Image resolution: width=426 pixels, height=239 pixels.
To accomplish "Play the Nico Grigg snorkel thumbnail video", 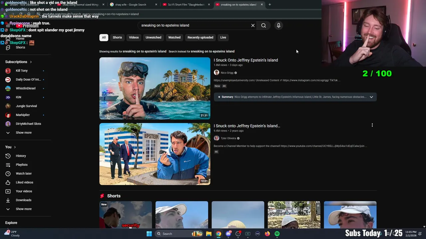I will point(155,88).
